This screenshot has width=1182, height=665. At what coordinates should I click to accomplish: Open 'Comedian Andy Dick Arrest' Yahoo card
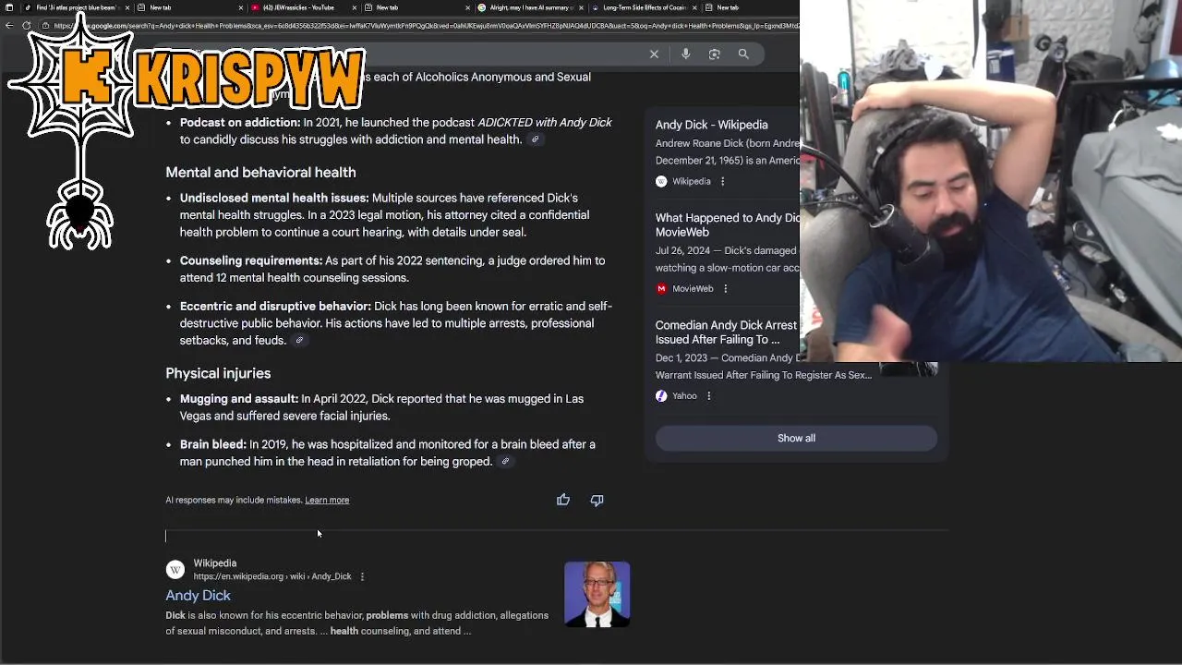726,332
